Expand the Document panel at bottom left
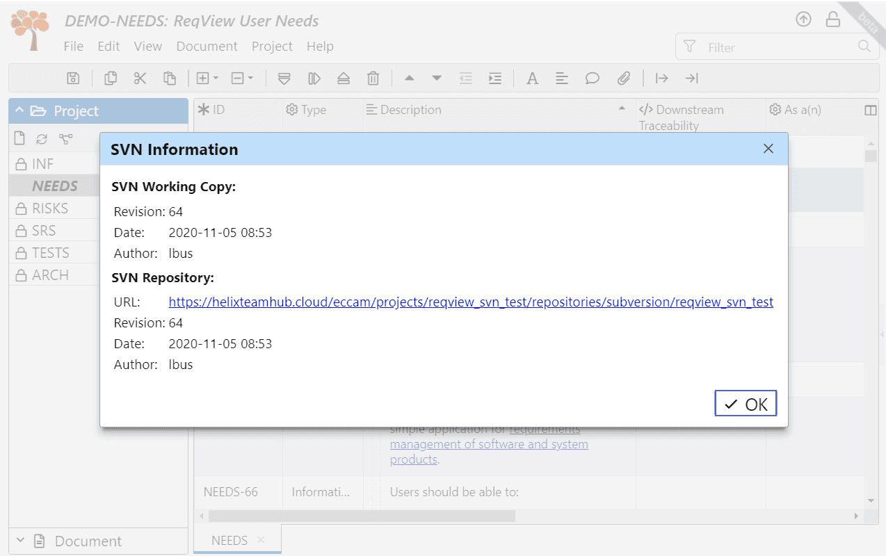The image size is (886, 556). [x=20, y=540]
